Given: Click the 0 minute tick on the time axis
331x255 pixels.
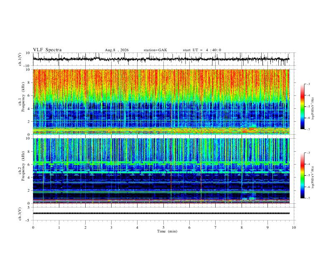Looking at the screenshot, I should [33, 227].
